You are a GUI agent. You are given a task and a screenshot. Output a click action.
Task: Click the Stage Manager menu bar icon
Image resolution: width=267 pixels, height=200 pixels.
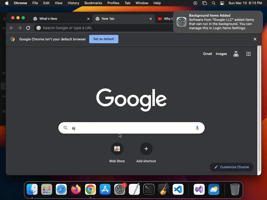(x=204, y=3)
